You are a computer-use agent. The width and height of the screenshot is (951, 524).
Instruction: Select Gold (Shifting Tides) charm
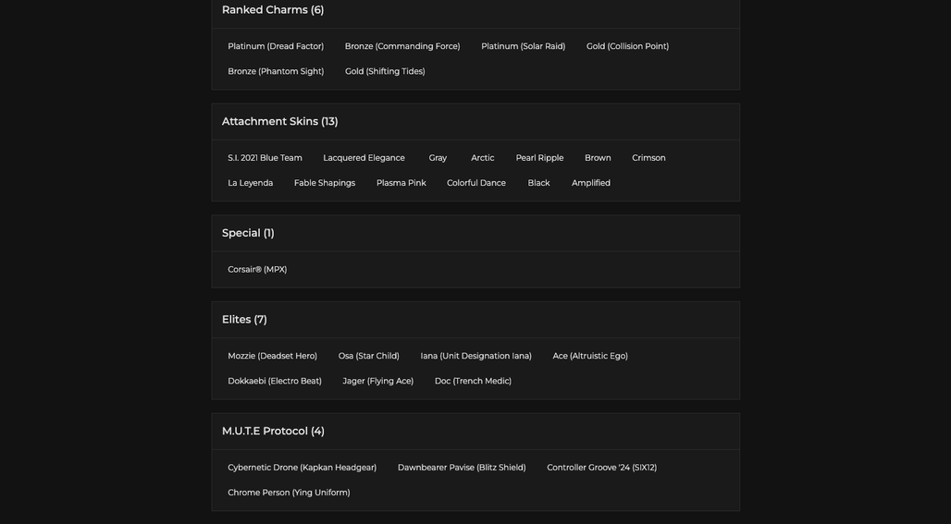coord(385,71)
